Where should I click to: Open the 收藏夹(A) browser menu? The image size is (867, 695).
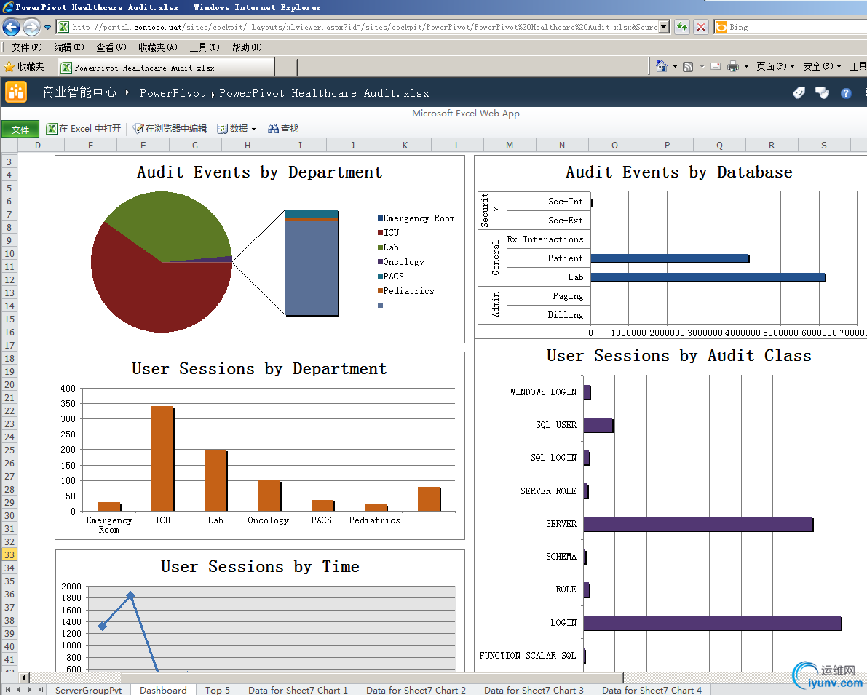click(157, 47)
